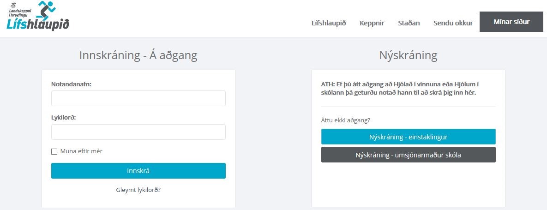Click the running figure in the logo
Image resolution: width=547 pixels, height=210 pixels.
point(46,10)
